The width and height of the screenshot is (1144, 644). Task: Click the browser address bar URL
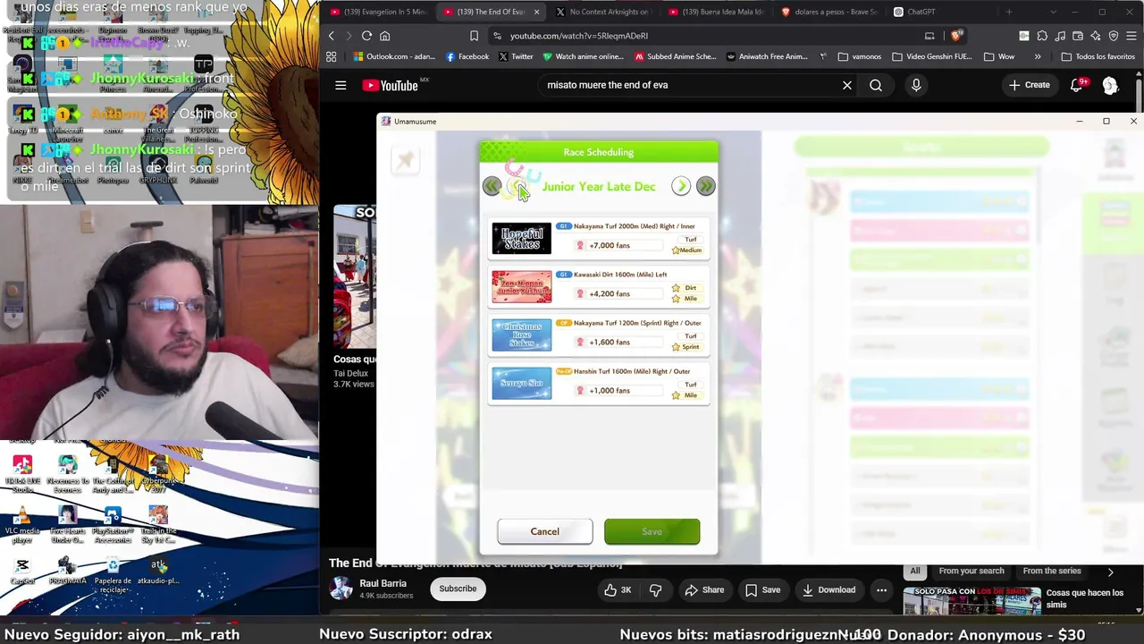click(x=579, y=36)
